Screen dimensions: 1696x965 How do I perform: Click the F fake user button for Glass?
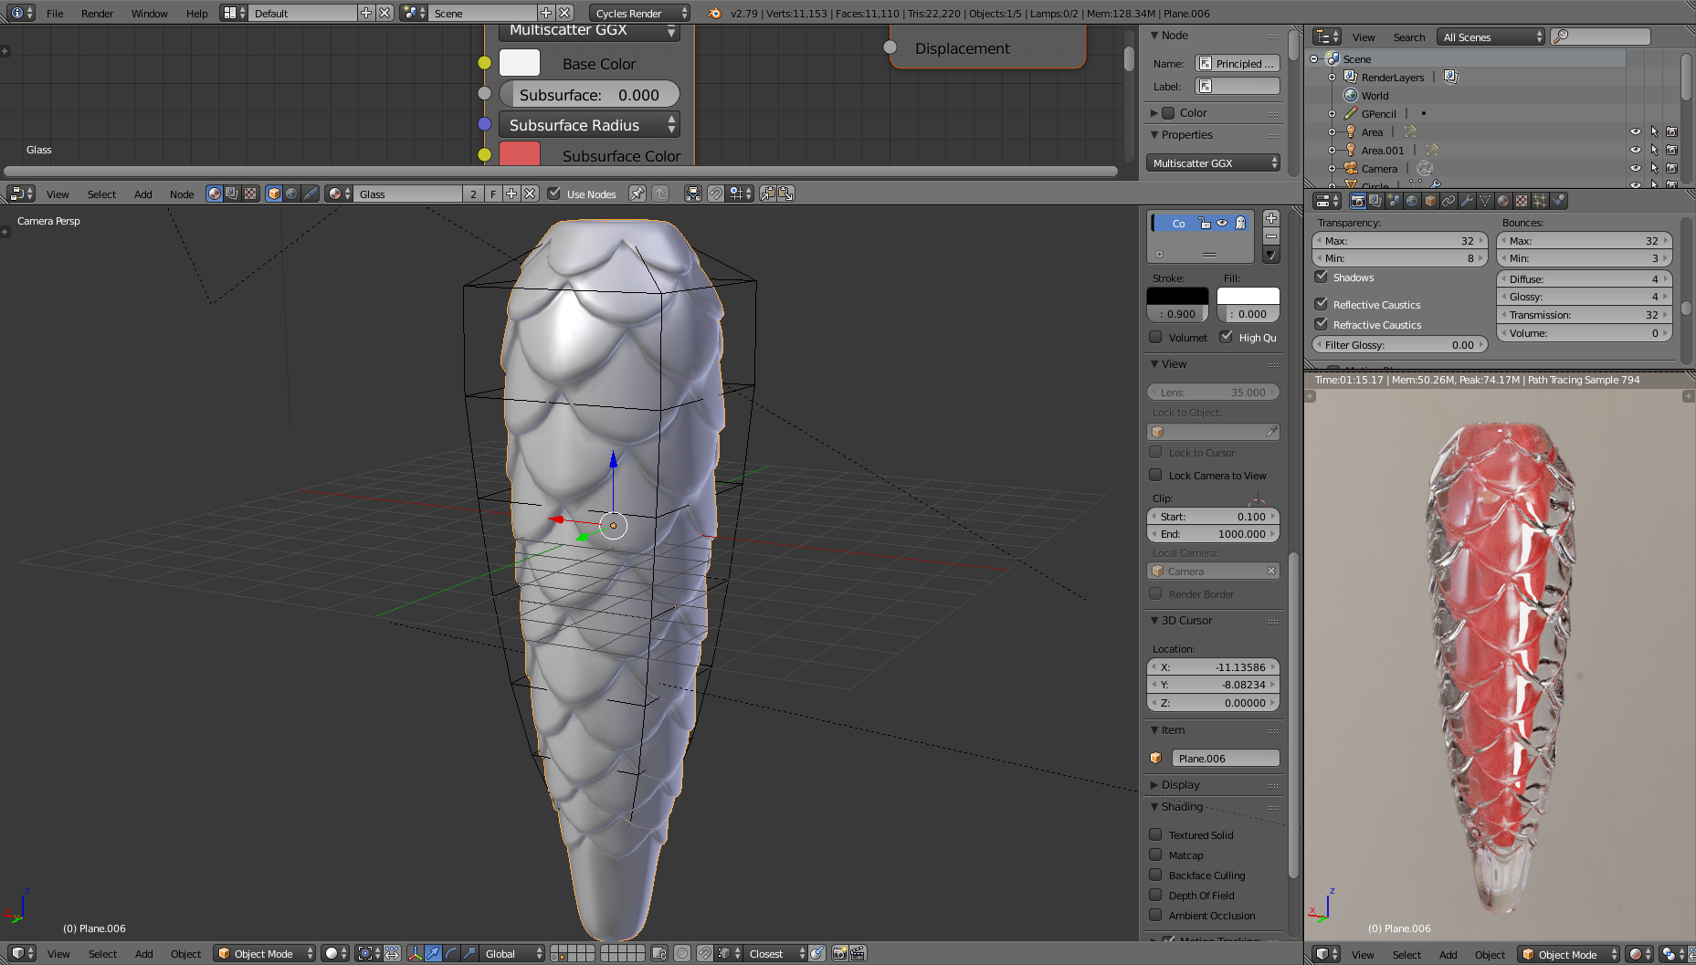tap(493, 194)
